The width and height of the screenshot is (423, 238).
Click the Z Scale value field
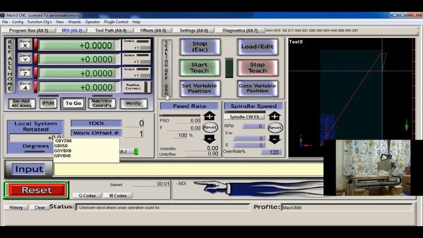pos(137,76)
